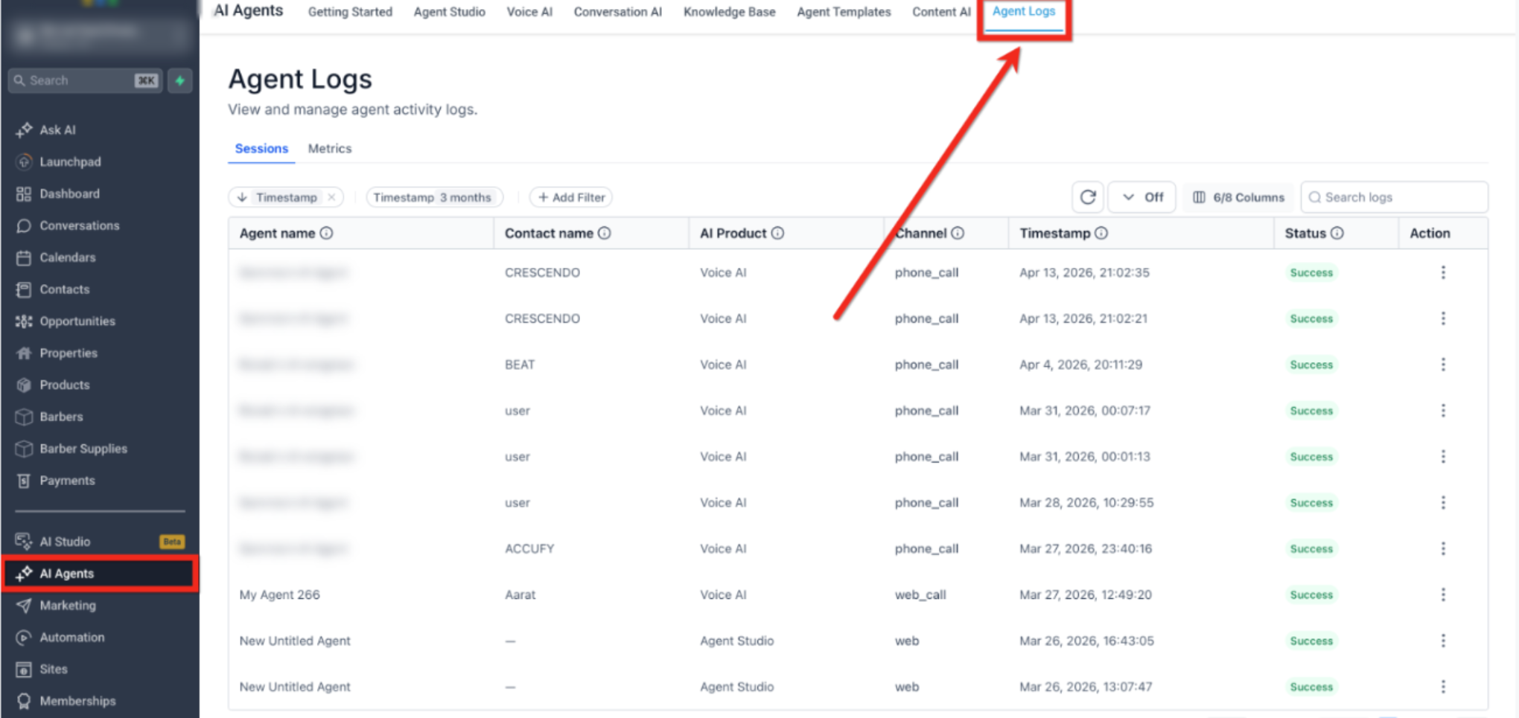1519x718 pixels.
Task: Expand the auto-refresh Off dropdown
Action: 1142,197
